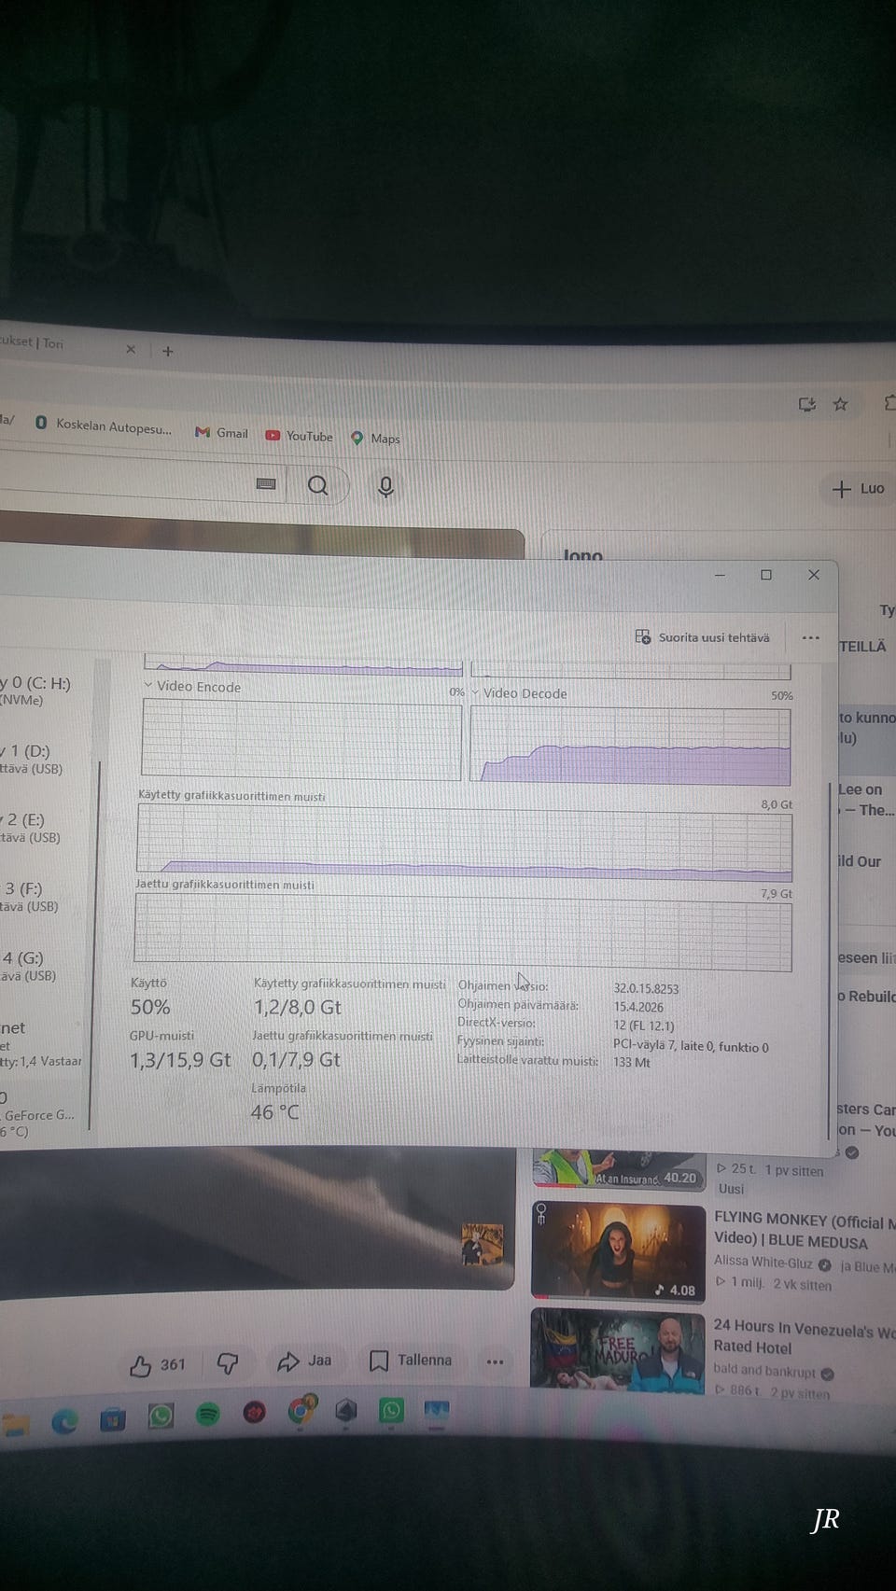Open the 40.20 duration video thumbnail
The height and width of the screenshot is (1591, 896).
[618, 1168]
